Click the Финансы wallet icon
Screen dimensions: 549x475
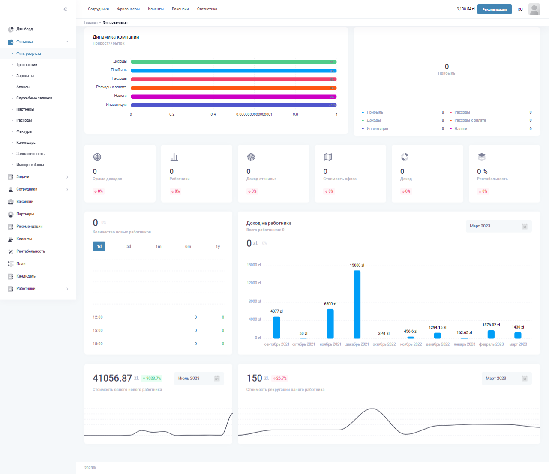pos(11,42)
